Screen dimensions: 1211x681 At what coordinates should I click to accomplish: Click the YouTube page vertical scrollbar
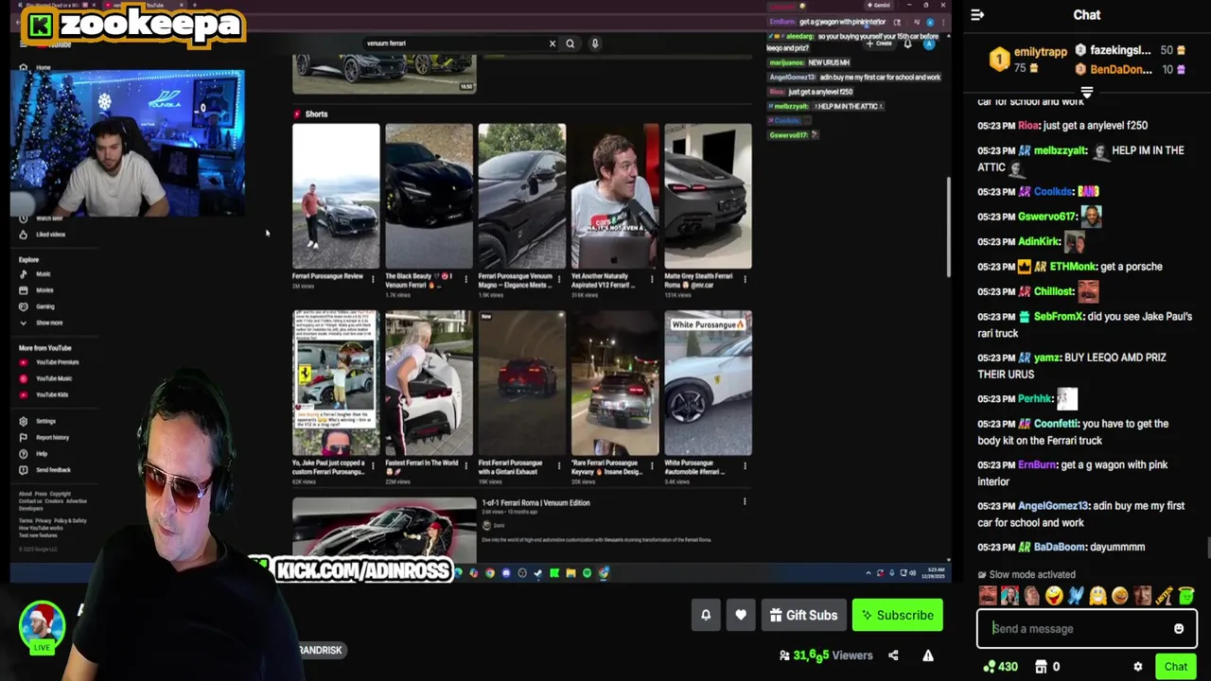pos(948,227)
